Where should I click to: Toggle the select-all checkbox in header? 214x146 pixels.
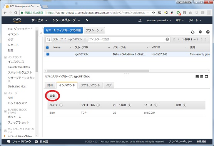[47, 47]
